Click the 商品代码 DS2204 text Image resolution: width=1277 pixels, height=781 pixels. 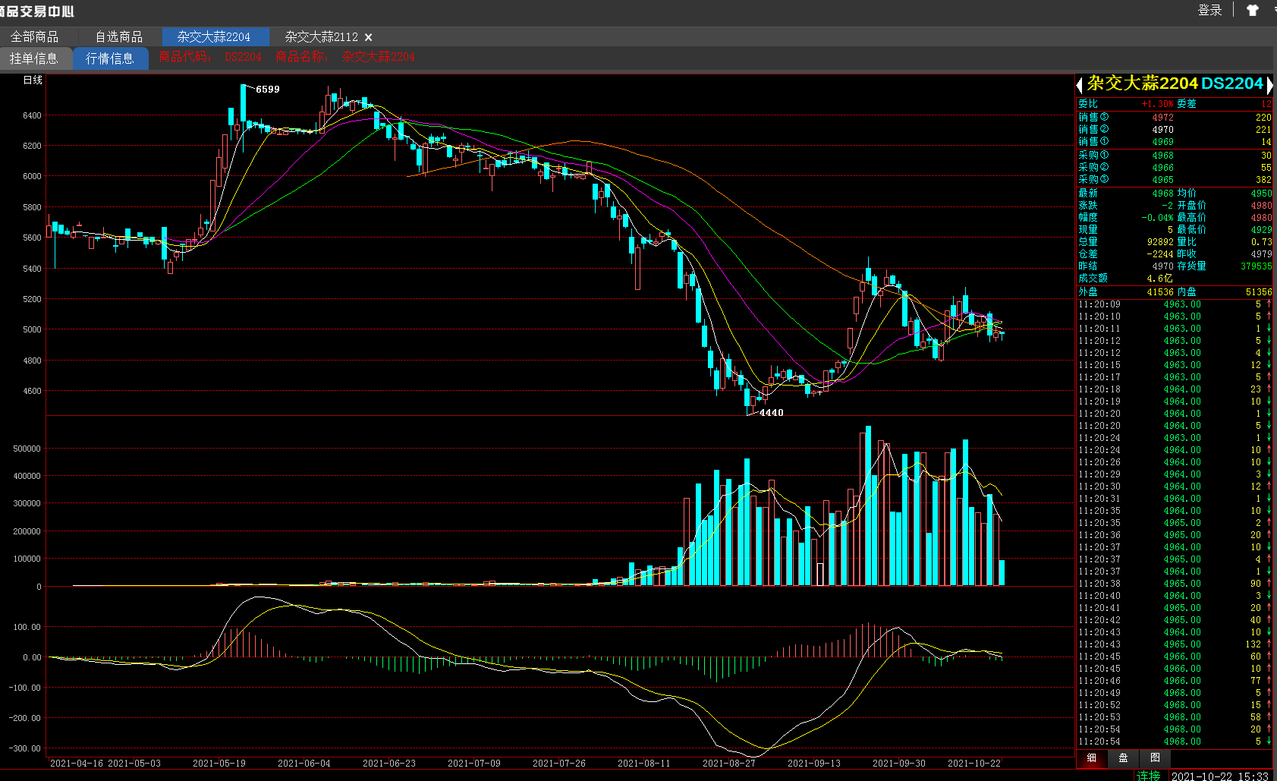210,57
